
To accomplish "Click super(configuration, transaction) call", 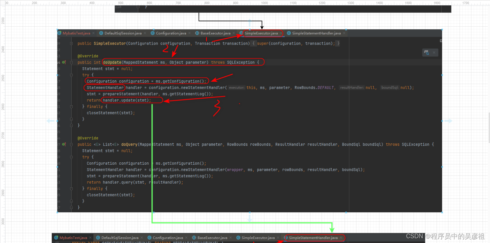I will pyautogui.click(x=295, y=43).
